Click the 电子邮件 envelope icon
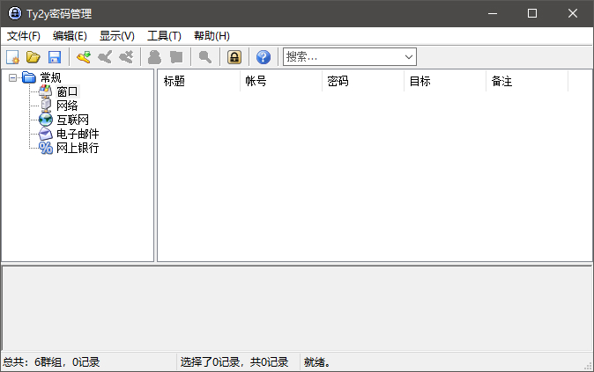 pos(46,134)
